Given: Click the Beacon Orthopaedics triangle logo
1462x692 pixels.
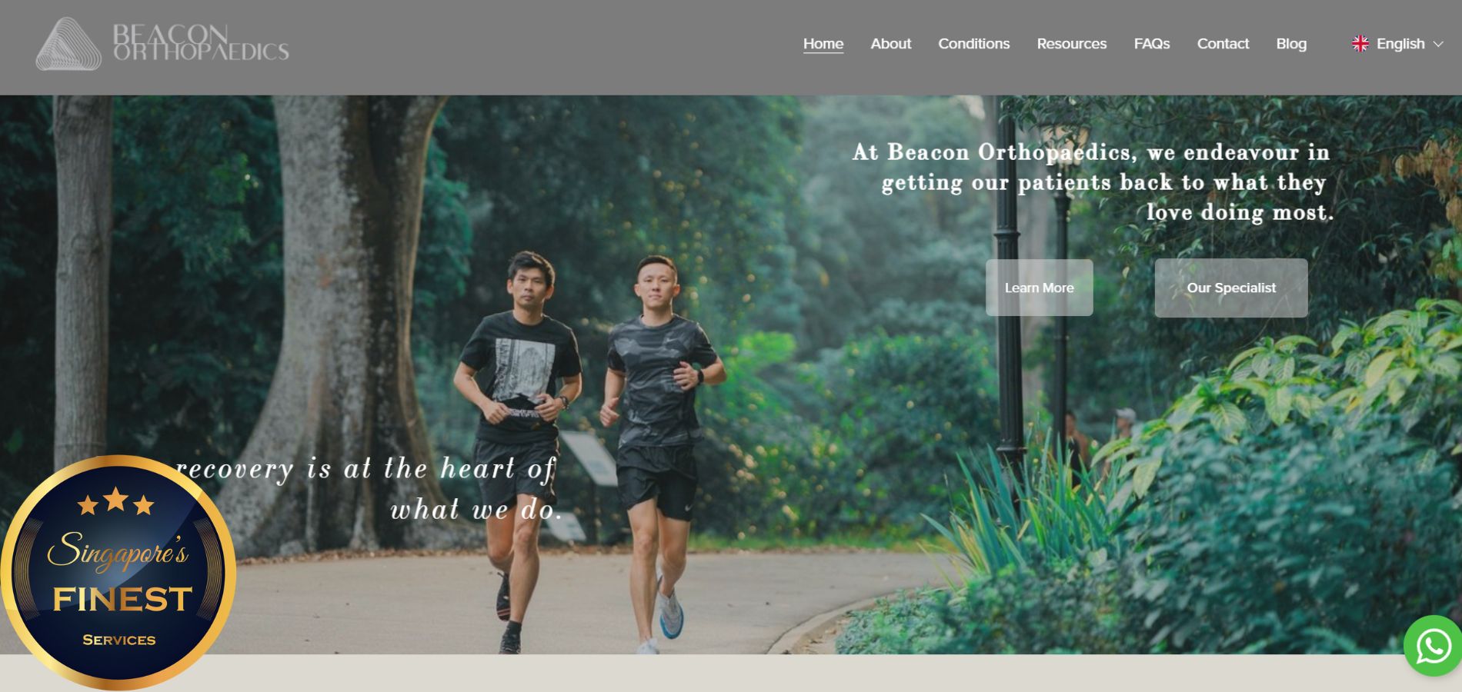Looking at the screenshot, I should pyautogui.click(x=68, y=44).
